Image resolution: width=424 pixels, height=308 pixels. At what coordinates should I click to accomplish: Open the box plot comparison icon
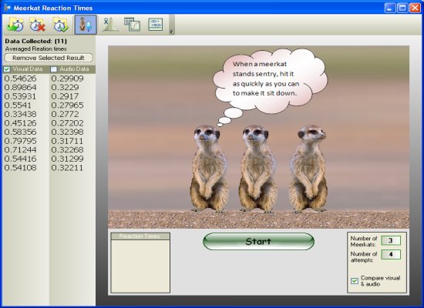(x=156, y=25)
